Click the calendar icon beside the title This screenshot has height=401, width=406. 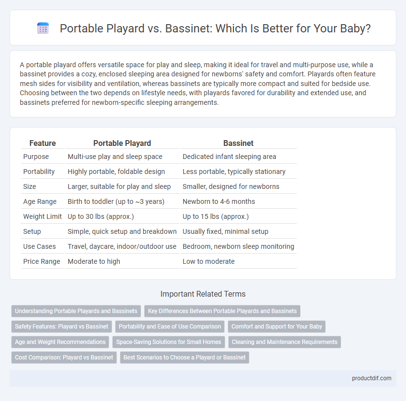coord(43,28)
